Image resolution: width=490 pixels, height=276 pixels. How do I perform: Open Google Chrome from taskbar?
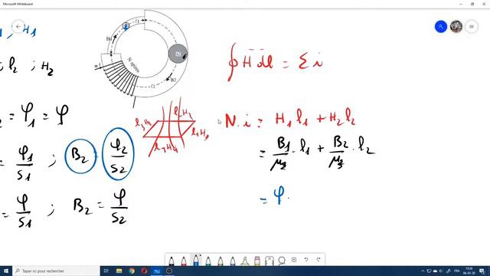pos(132,271)
